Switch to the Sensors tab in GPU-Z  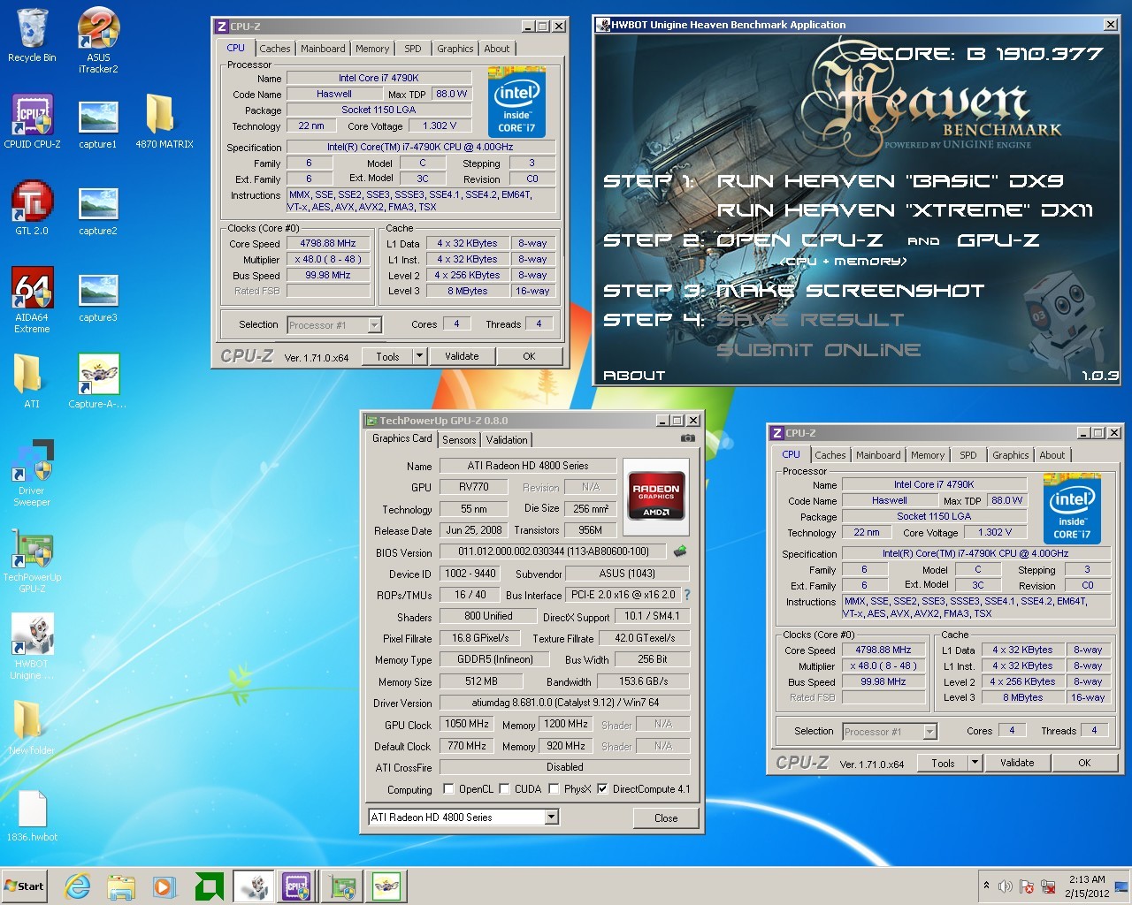[x=459, y=439]
